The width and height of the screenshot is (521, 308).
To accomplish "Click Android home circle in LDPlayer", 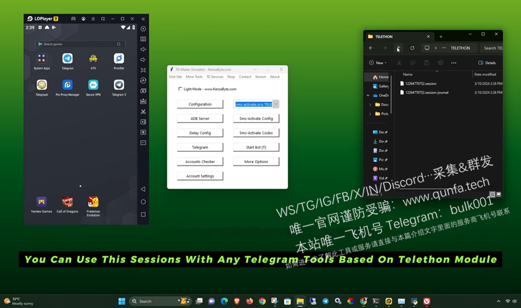I will click(x=143, y=201).
